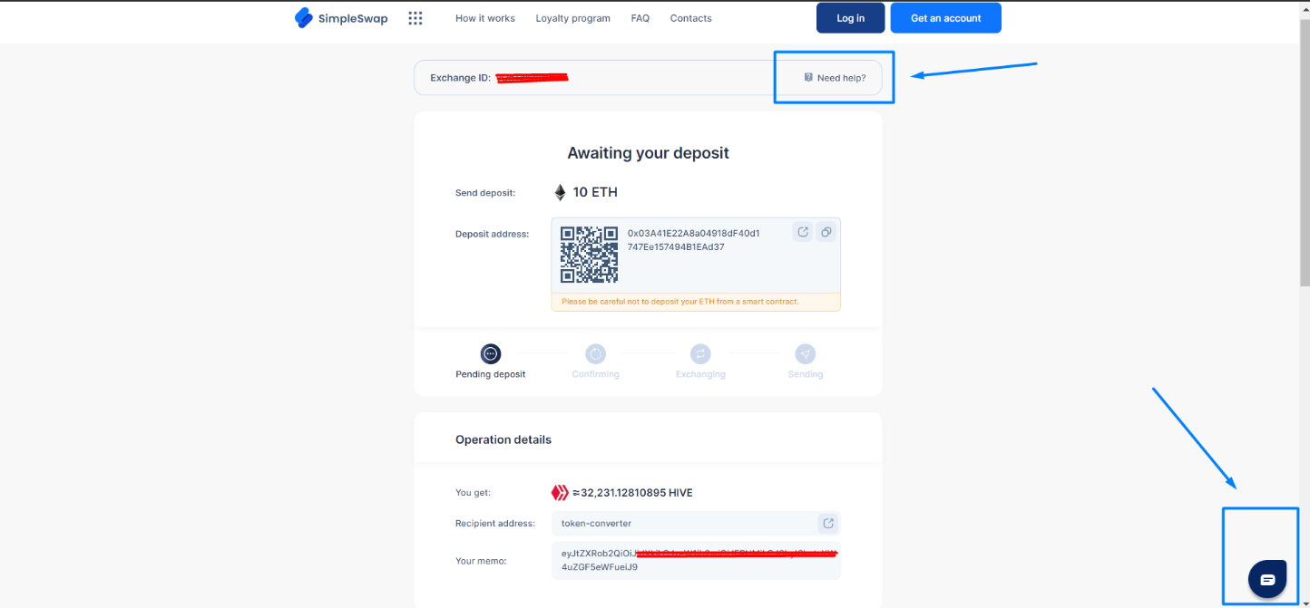The width and height of the screenshot is (1310, 608).
Task: Open the How it works page
Action: pyautogui.click(x=484, y=18)
